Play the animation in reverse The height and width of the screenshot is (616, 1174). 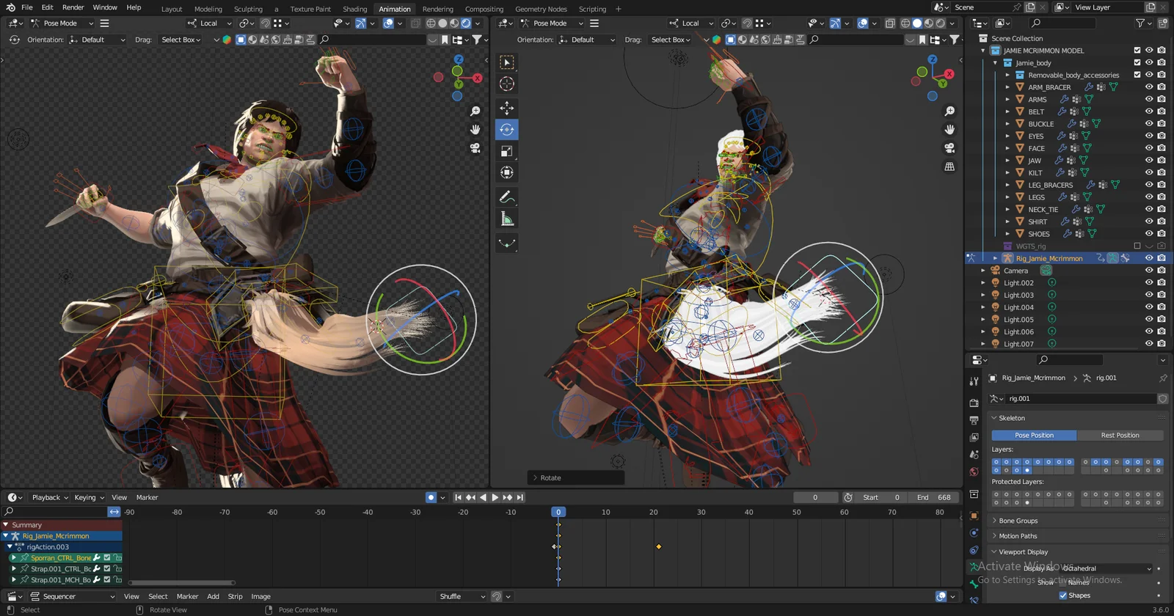[x=483, y=497]
